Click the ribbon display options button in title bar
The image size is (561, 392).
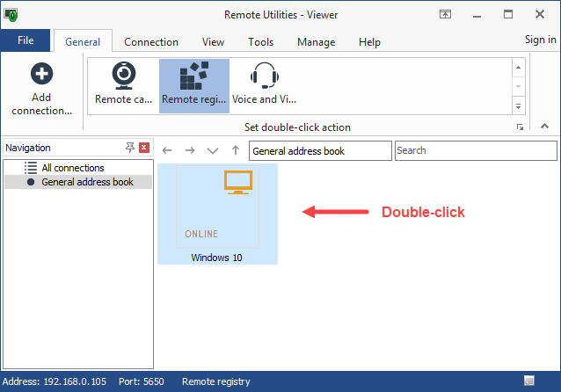445,14
